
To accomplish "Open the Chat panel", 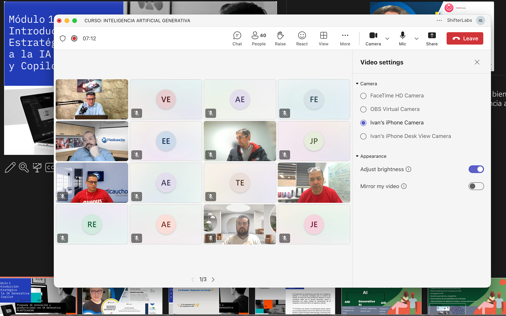I will pos(237,39).
